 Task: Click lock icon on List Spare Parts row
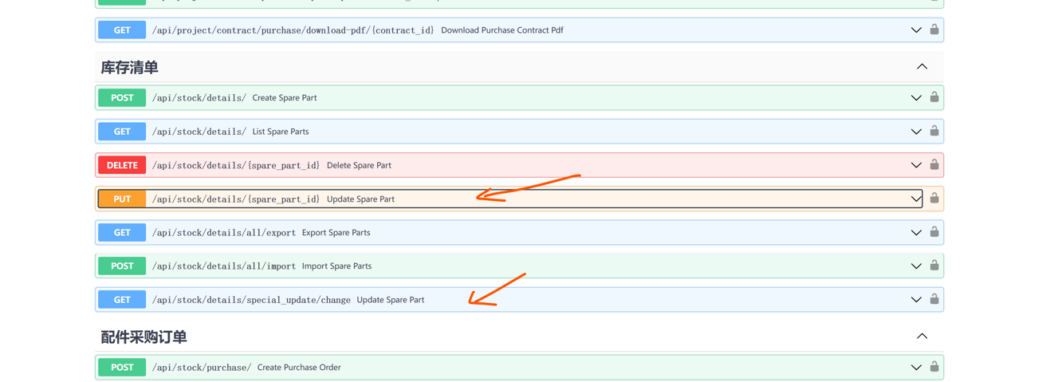[934, 131]
